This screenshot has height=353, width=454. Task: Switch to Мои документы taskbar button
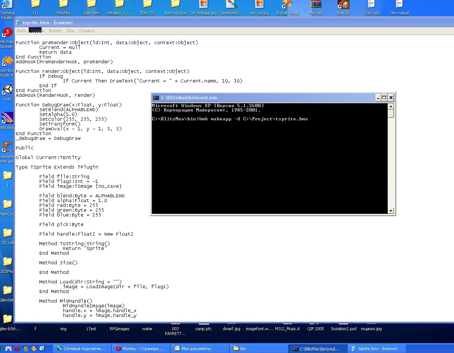coord(199,349)
